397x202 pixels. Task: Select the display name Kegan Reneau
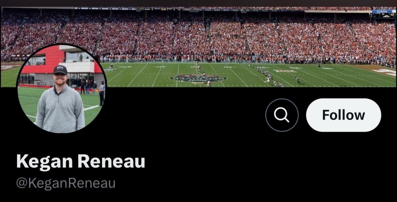[x=81, y=161]
